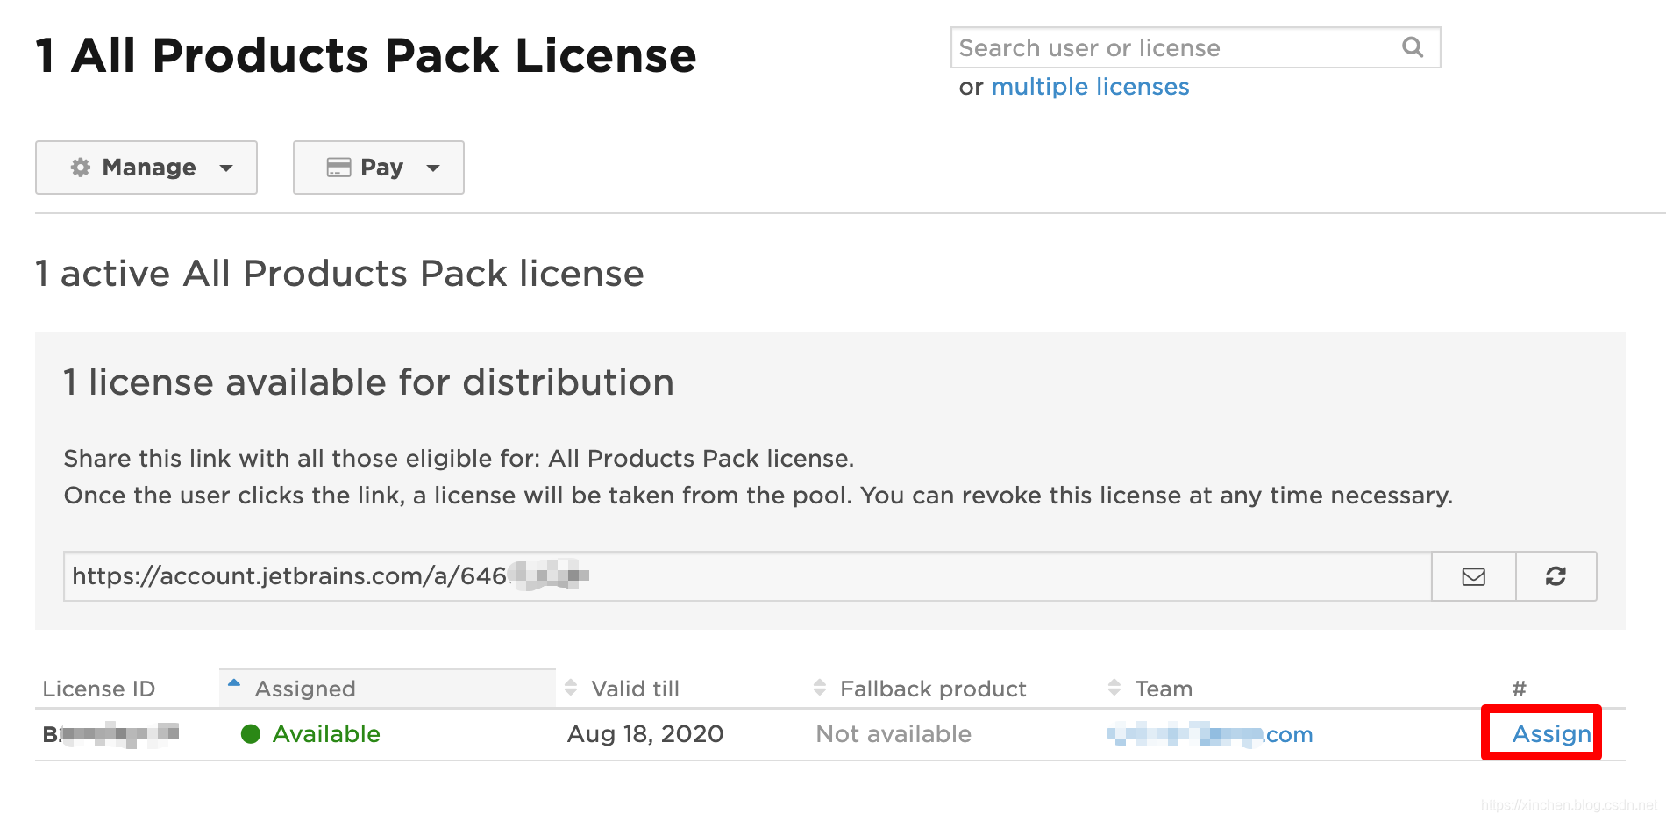The width and height of the screenshot is (1666, 821).
Task: Visit the team domain link
Action: 1210,734
